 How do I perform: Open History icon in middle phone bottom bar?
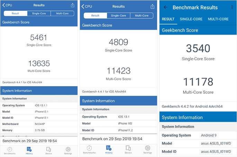[109, 149]
